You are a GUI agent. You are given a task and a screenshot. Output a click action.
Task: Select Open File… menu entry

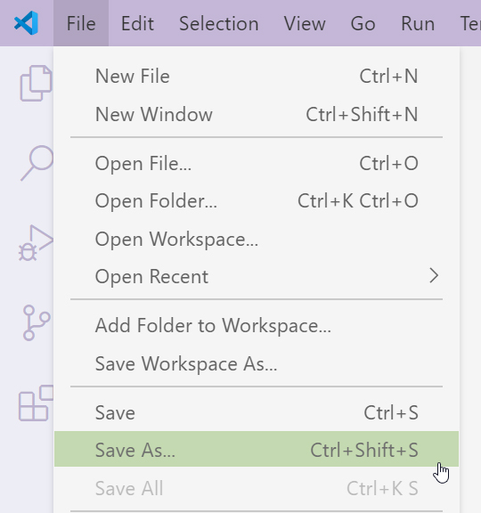pos(257,163)
